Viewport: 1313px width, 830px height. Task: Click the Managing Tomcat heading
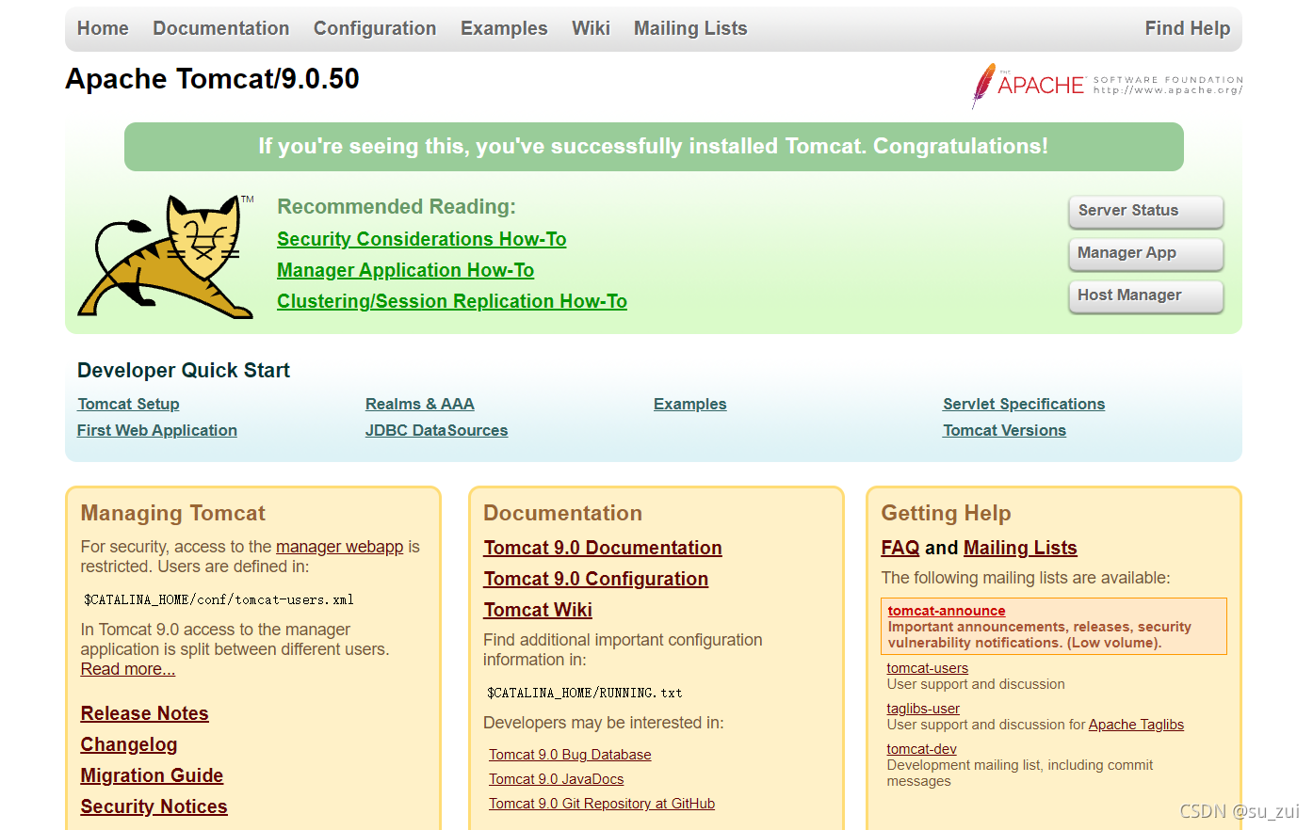click(x=173, y=513)
